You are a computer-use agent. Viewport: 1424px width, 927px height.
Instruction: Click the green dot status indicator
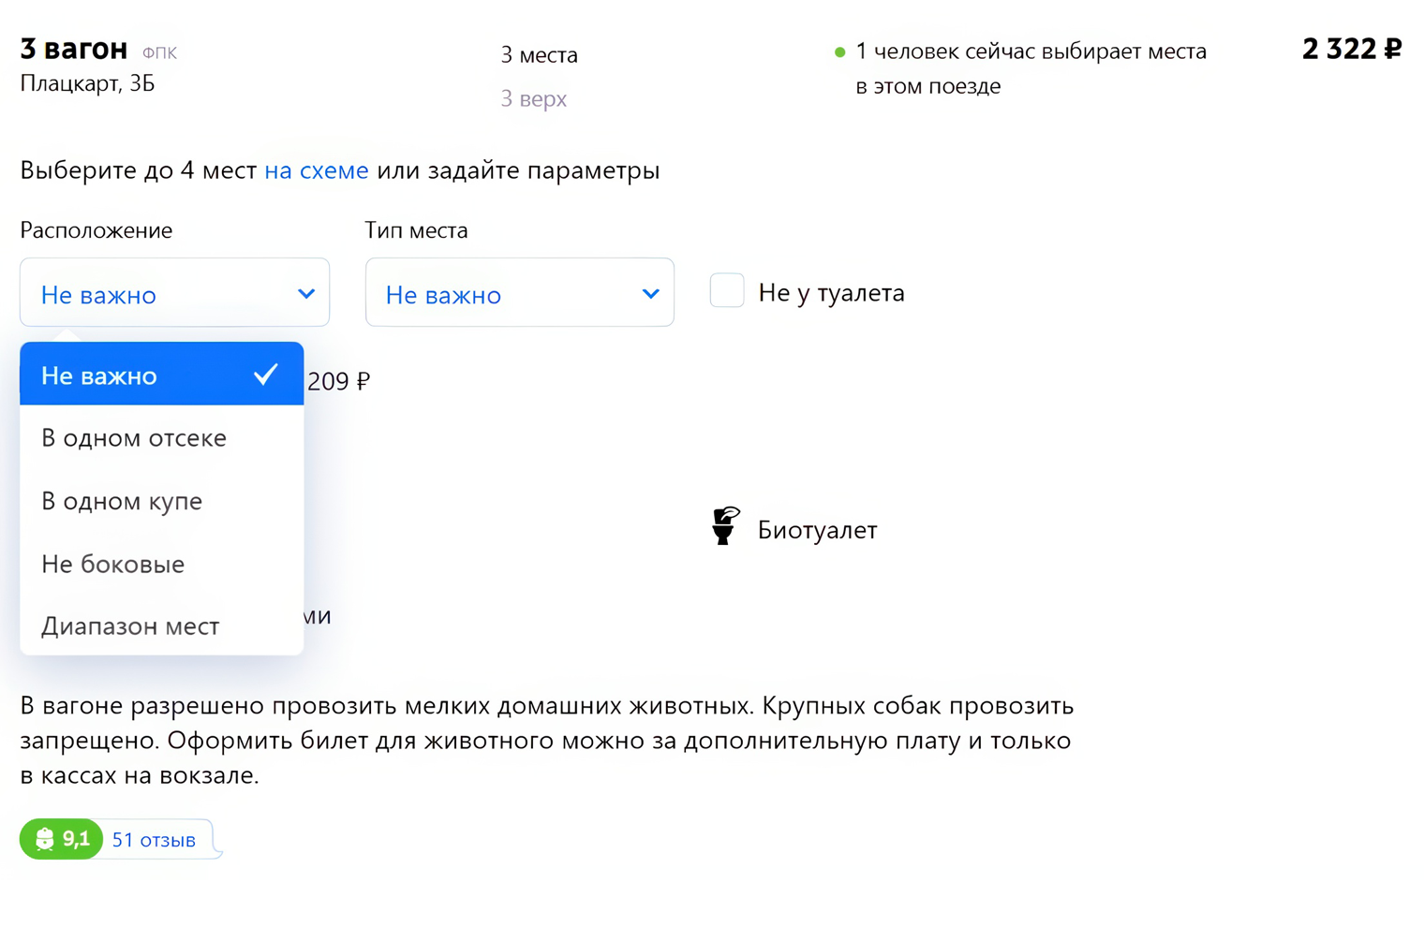tap(839, 52)
